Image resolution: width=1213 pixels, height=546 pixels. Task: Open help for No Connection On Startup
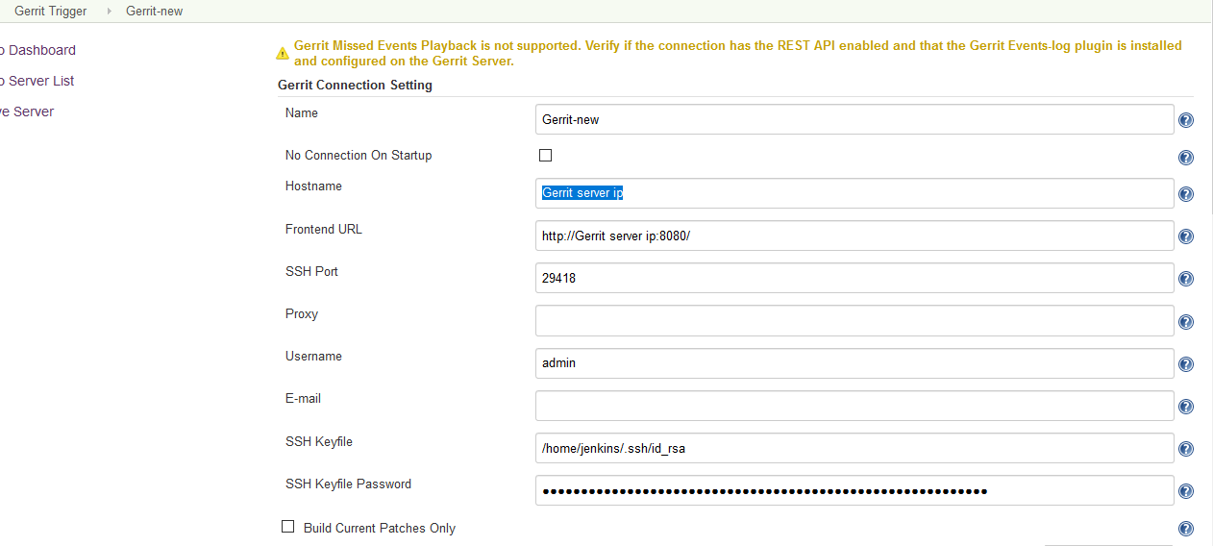coord(1186,158)
